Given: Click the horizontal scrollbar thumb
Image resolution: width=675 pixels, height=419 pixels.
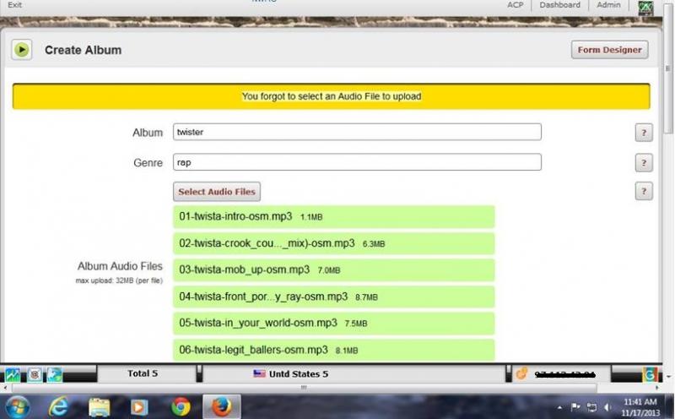Looking at the screenshot, I should pyautogui.click(x=304, y=388).
